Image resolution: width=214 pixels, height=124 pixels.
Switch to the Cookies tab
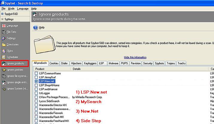click(x=54, y=63)
